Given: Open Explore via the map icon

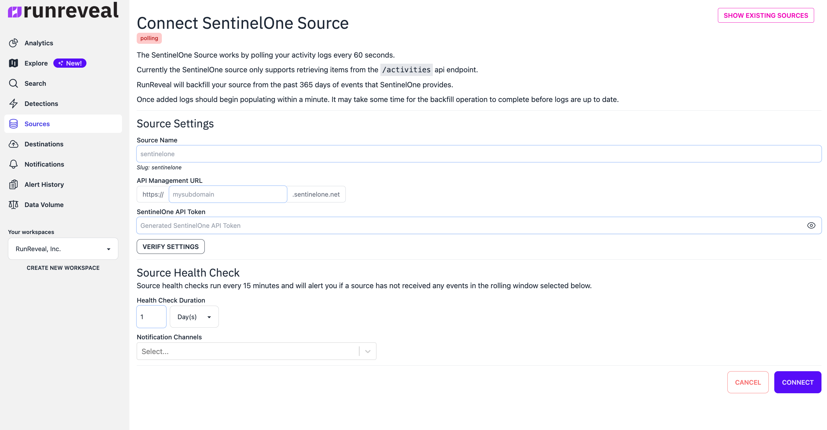Looking at the screenshot, I should click(13, 63).
